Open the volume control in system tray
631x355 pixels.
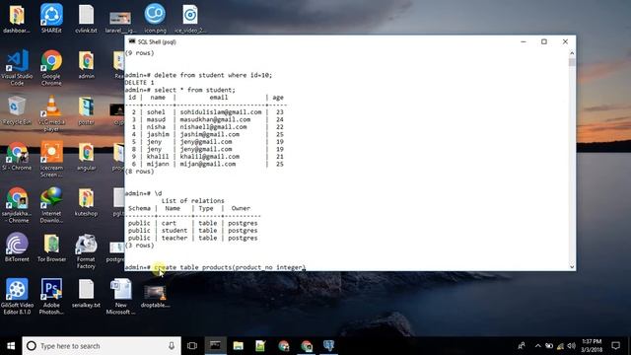[x=571, y=346]
